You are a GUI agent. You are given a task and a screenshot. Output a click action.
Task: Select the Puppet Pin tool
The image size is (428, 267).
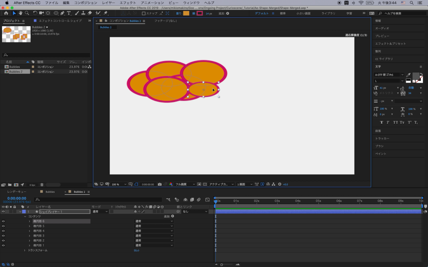(105, 13)
